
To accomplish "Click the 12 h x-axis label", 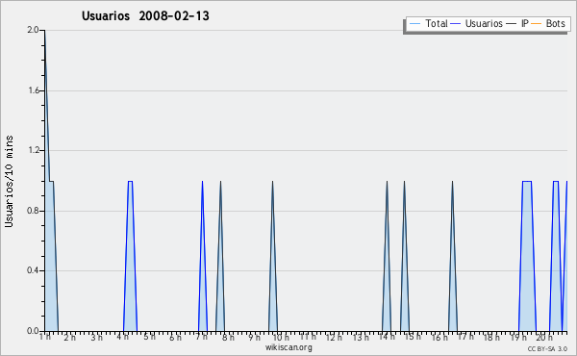I will 334,337.
